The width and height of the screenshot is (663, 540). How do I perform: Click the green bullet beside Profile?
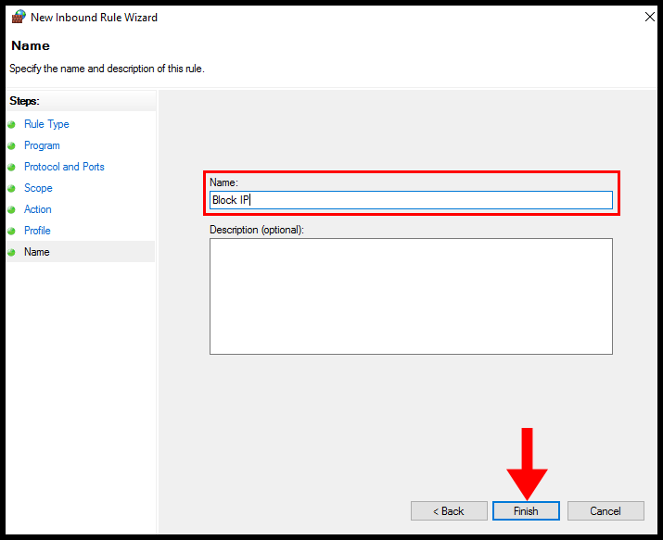point(11,231)
